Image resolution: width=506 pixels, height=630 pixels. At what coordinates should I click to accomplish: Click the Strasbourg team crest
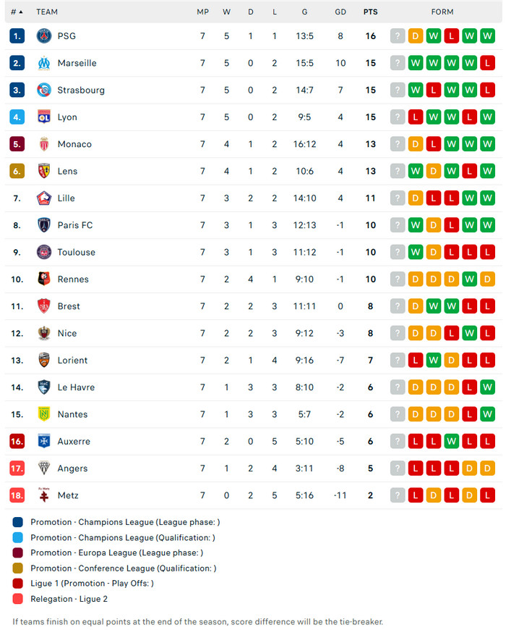click(44, 91)
